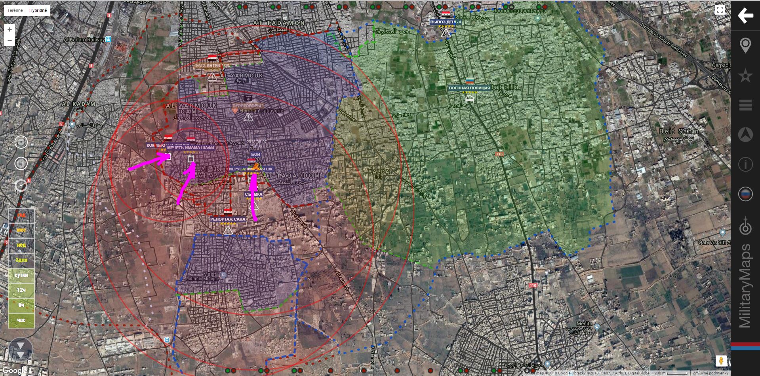Open the three-line list menu icon

pyautogui.click(x=745, y=105)
